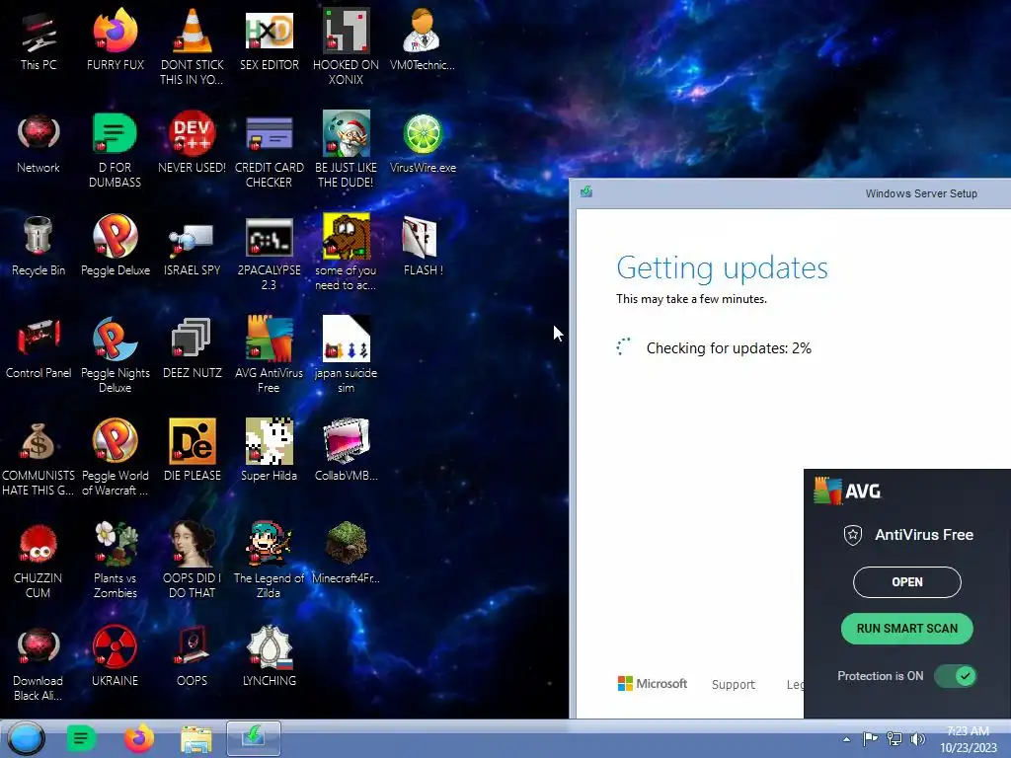The height and width of the screenshot is (758, 1011).
Task: Open This PC desktop icon
Action: pos(39,39)
